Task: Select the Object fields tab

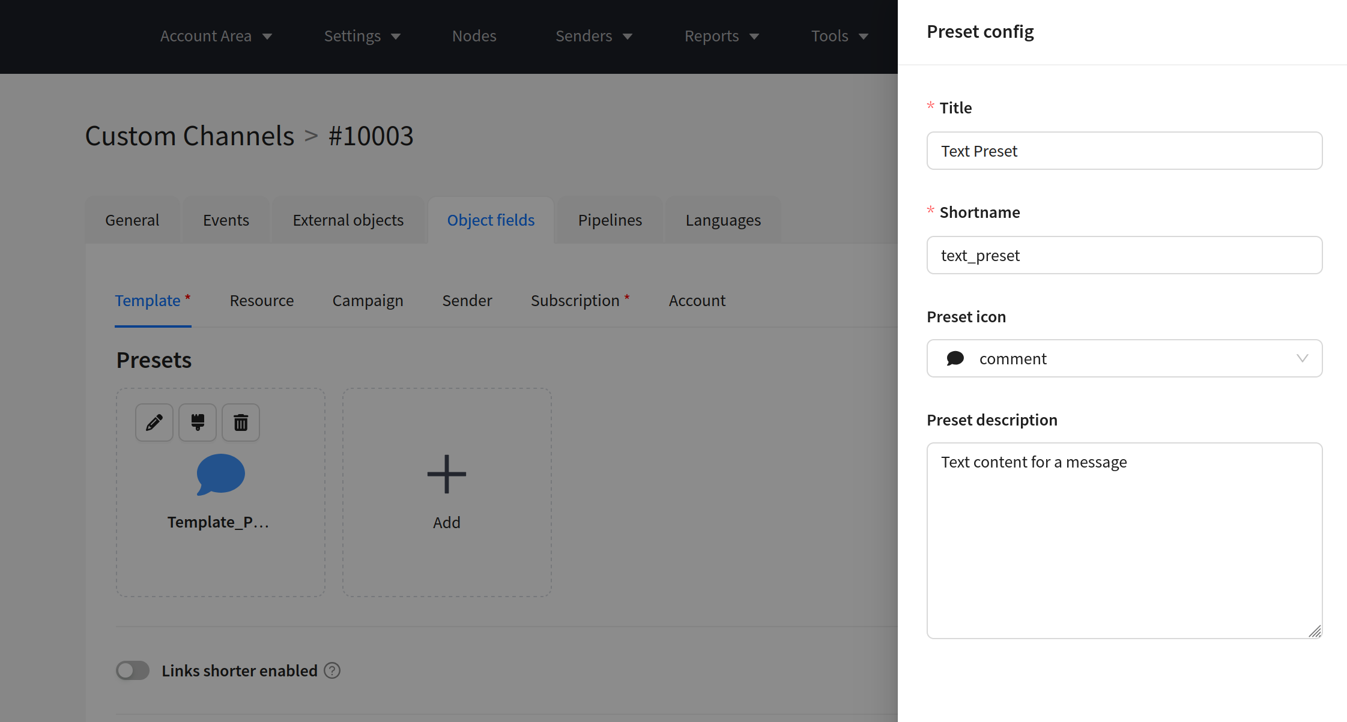Action: coord(491,220)
